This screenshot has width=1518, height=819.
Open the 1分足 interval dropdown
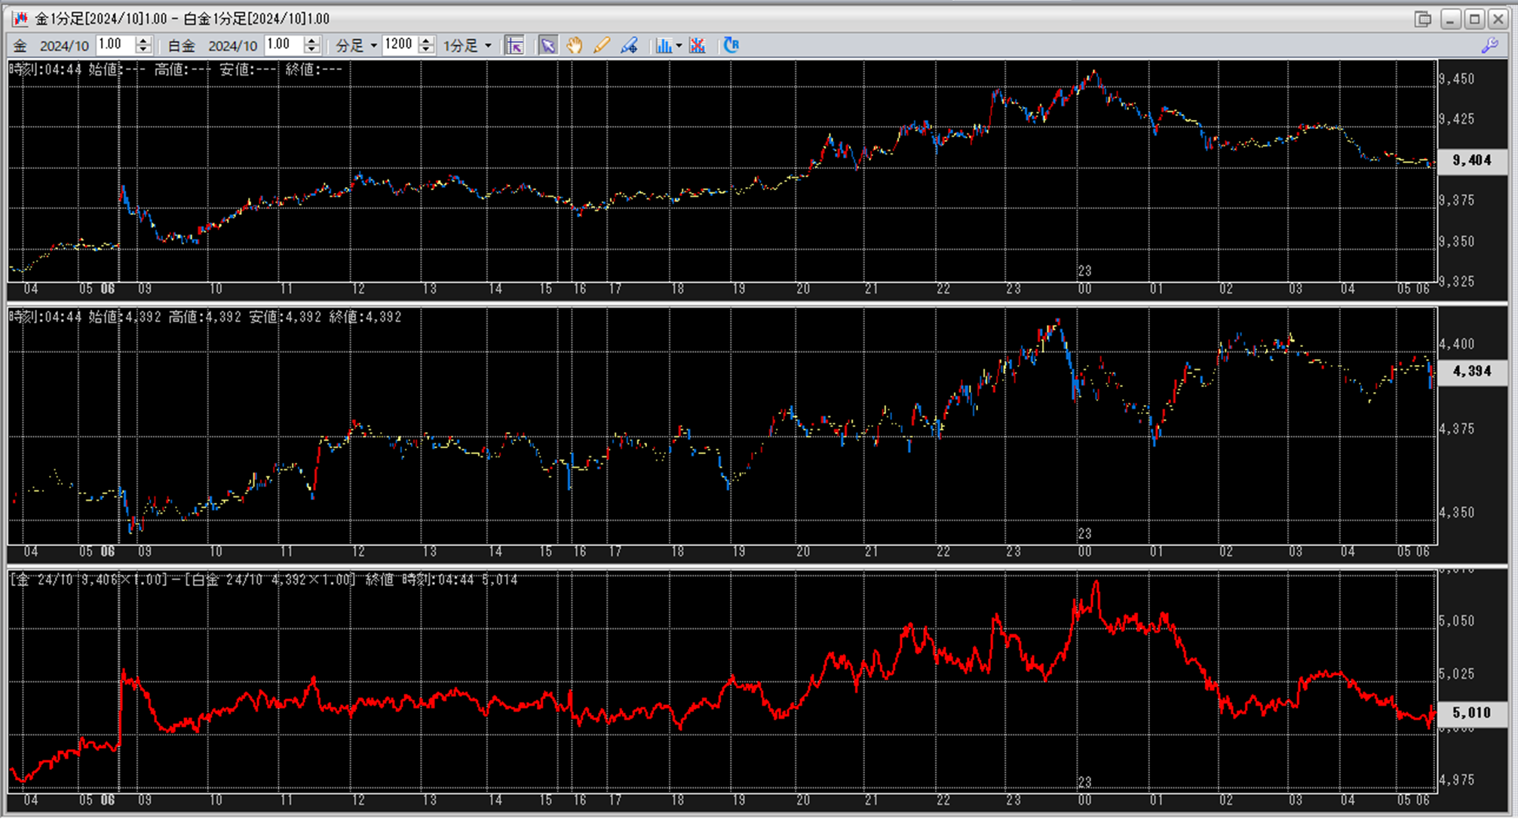488,46
